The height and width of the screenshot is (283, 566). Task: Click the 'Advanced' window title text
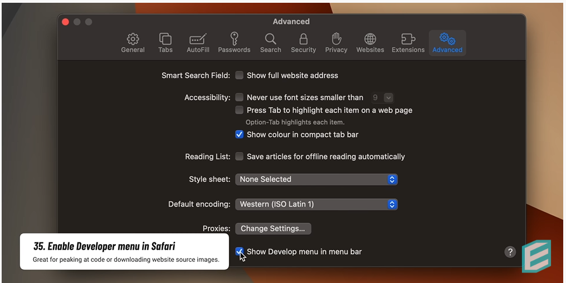click(291, 22)
